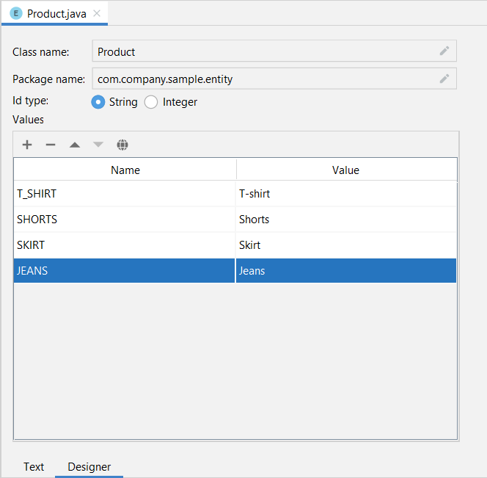Sort by Name column header
487x478 pixels.
pos(125,170)
